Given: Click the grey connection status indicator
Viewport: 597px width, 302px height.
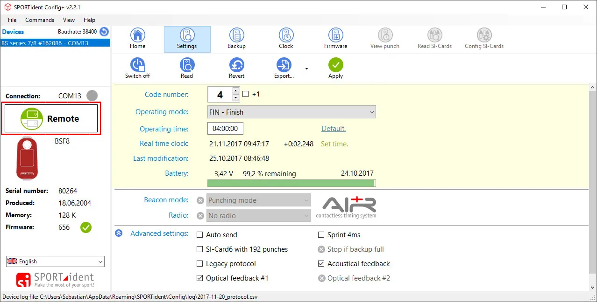Looking at the screenshot, I should pyautogui.click(x=92, y=96).
